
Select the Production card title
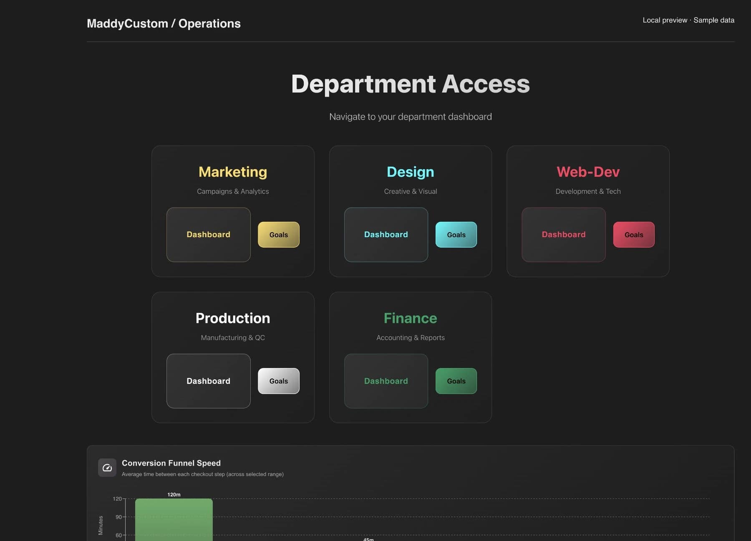233,318
